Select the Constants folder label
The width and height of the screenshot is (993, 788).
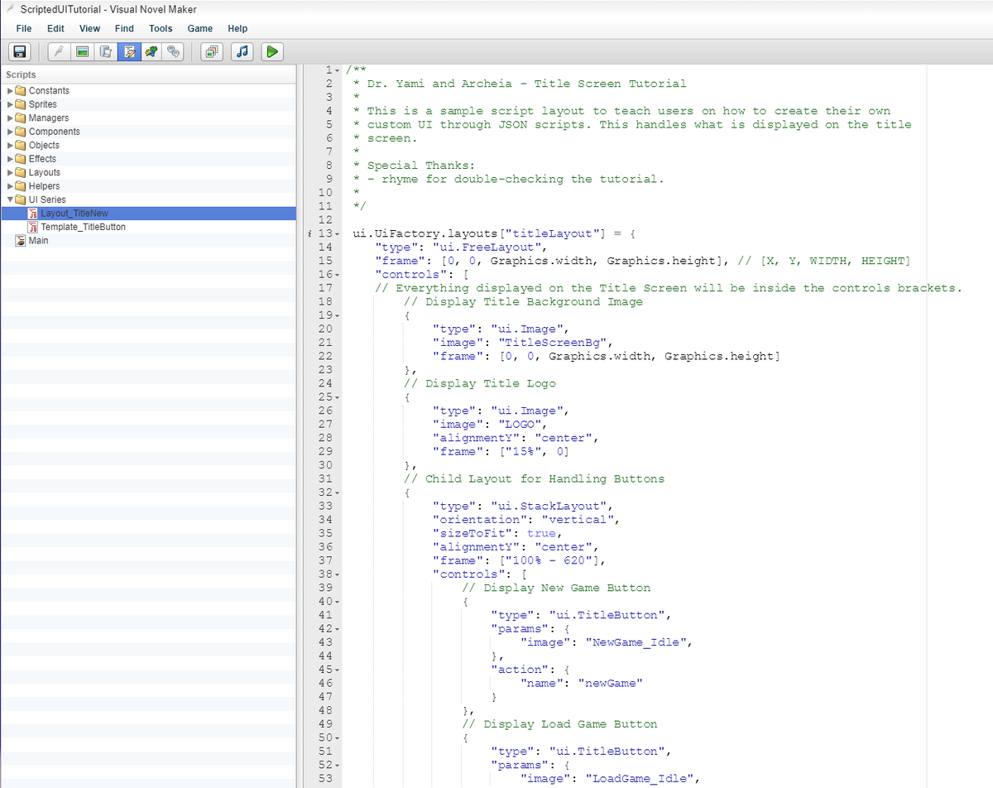tap(49, 91)
